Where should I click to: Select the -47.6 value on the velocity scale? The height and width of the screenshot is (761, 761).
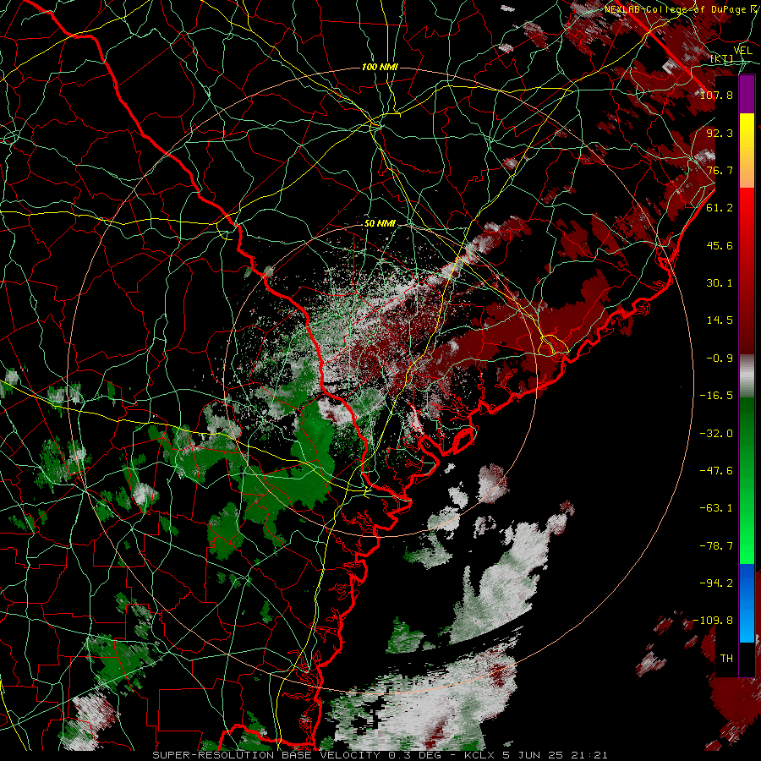[716, 471]
